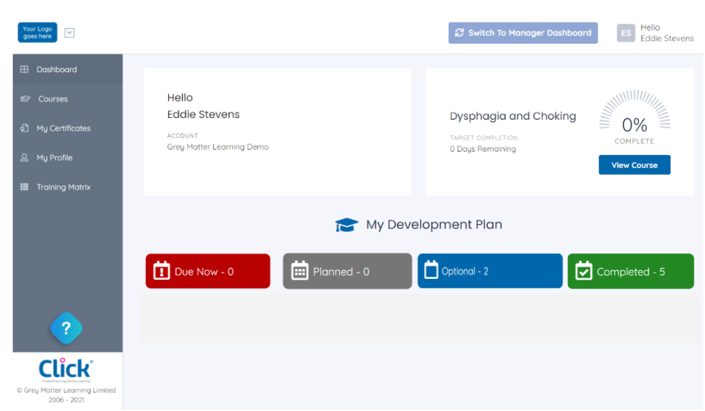This screenshot has height=411, width=705.
Task: Switch to Manager Dashboard
Action: pos(523,33)
